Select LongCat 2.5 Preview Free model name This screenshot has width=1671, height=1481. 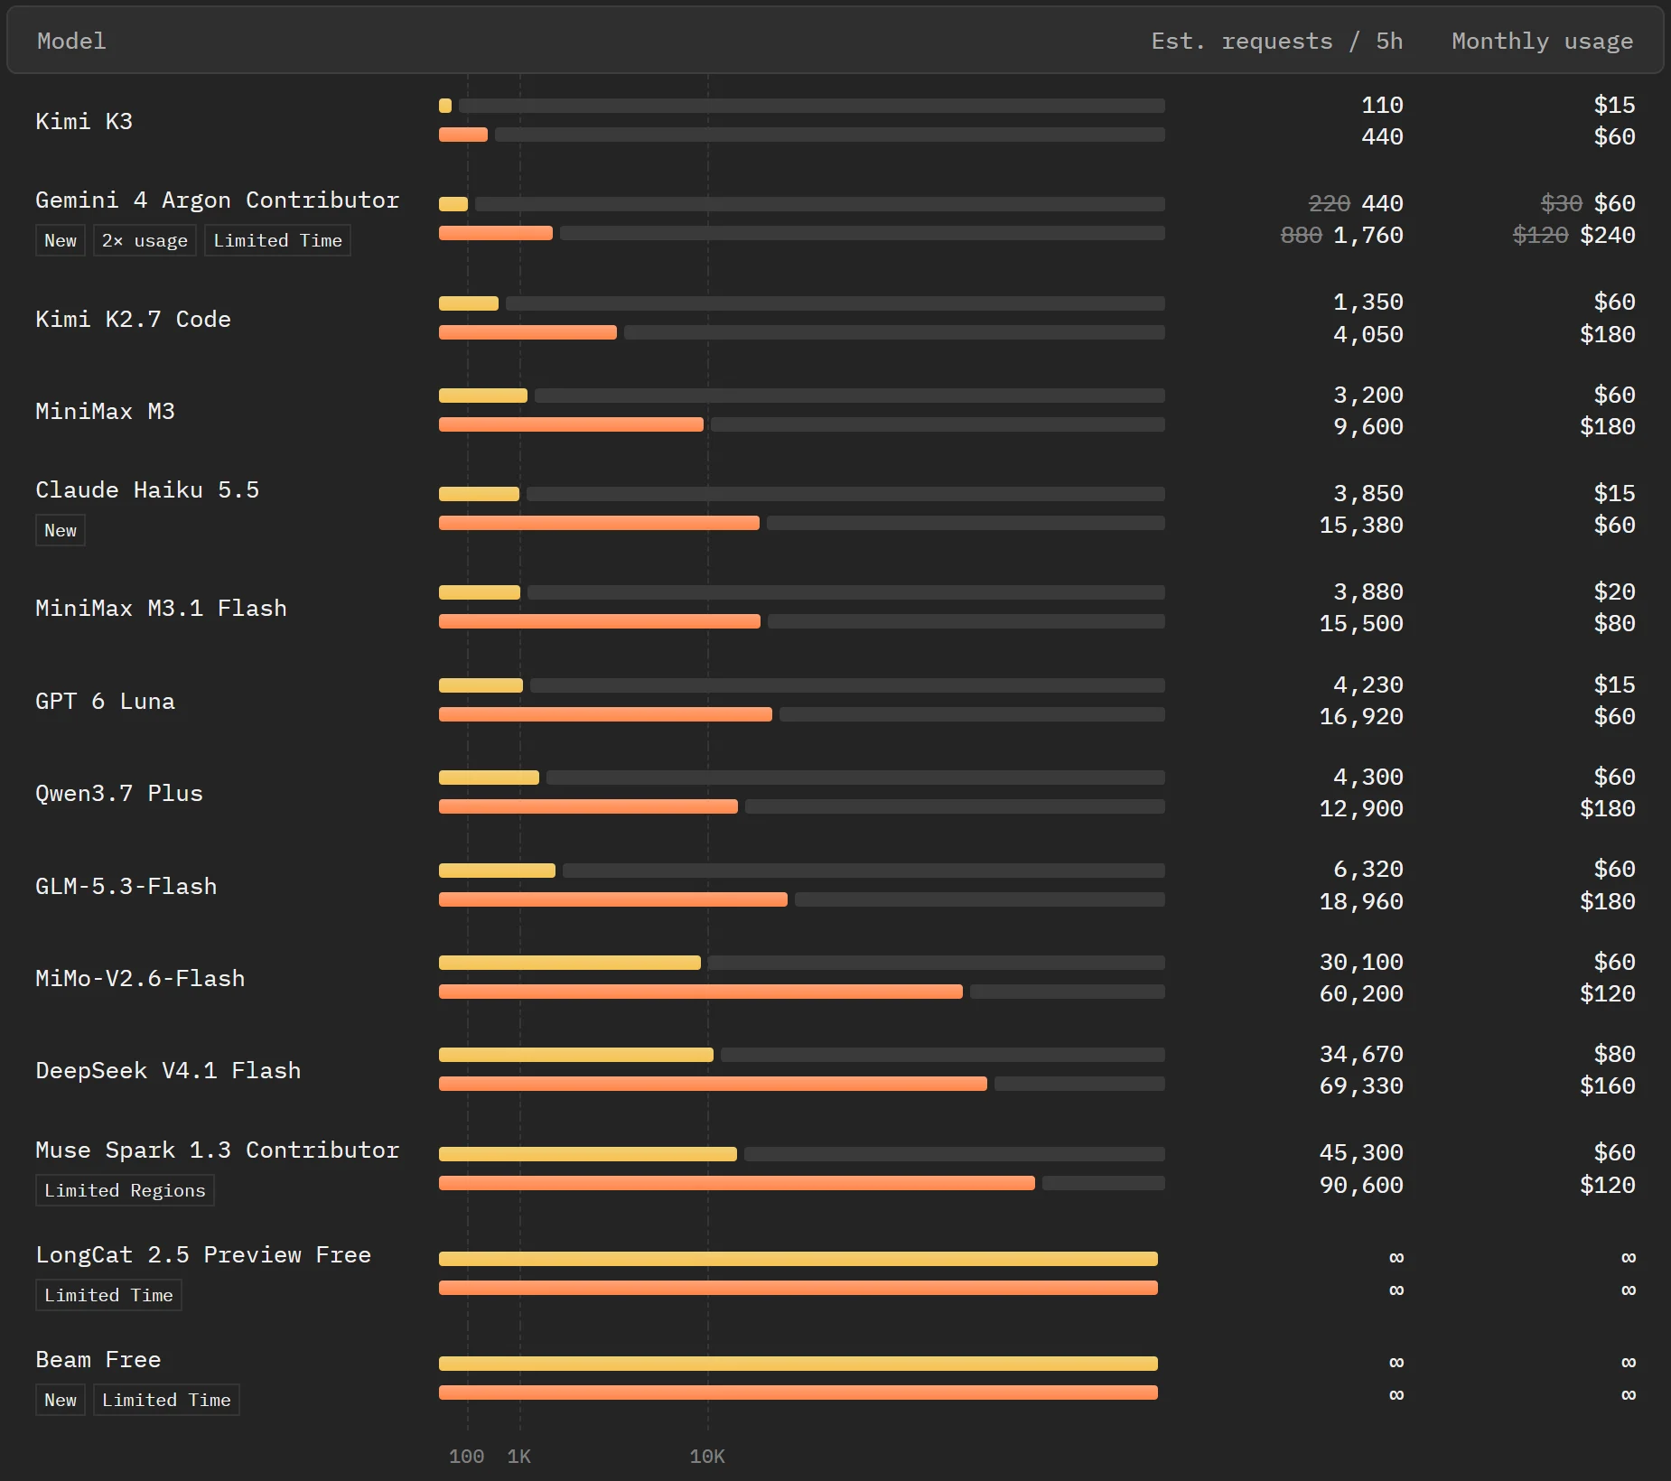(x=203, y=1254)
